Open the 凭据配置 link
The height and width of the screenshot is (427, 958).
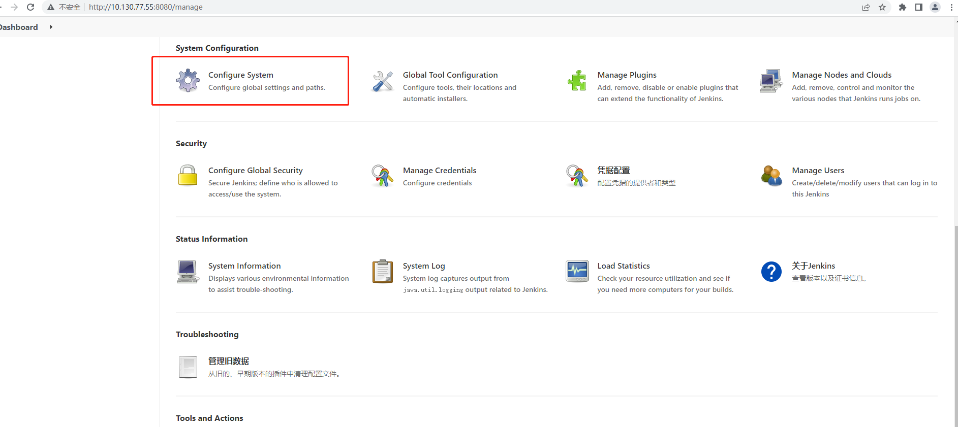(x=613, y=170)
